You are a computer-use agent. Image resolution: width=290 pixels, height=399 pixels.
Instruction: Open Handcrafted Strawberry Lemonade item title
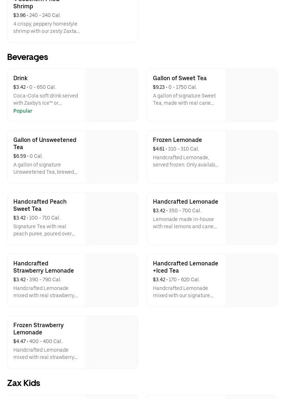point(43,267)
